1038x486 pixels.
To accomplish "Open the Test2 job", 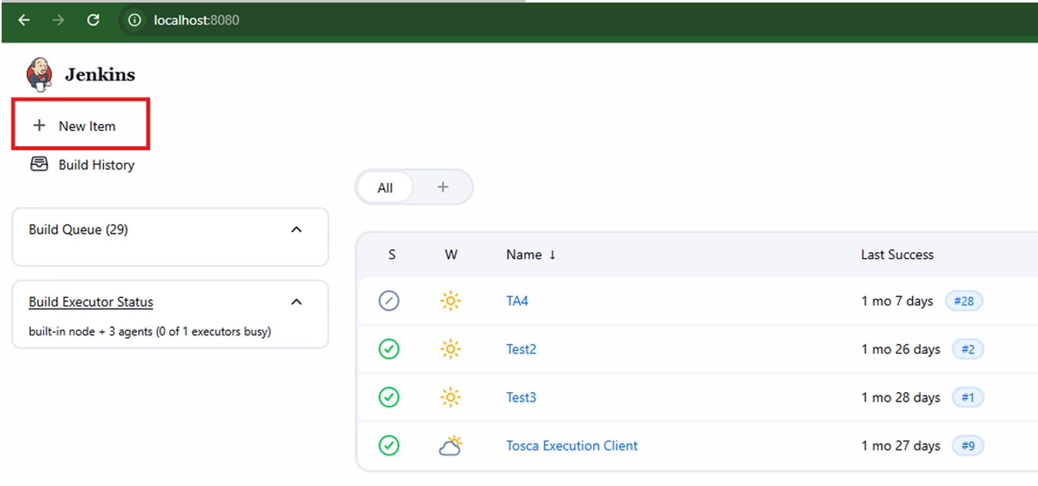I will point(521,349).
